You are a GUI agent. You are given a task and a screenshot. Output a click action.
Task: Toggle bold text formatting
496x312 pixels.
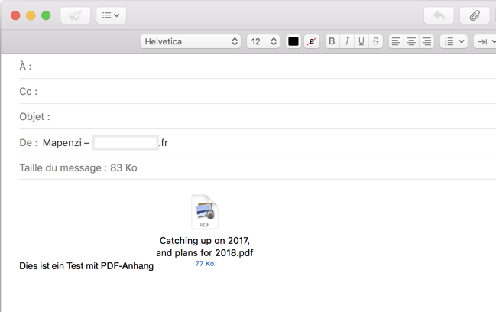tap(332, 41)
